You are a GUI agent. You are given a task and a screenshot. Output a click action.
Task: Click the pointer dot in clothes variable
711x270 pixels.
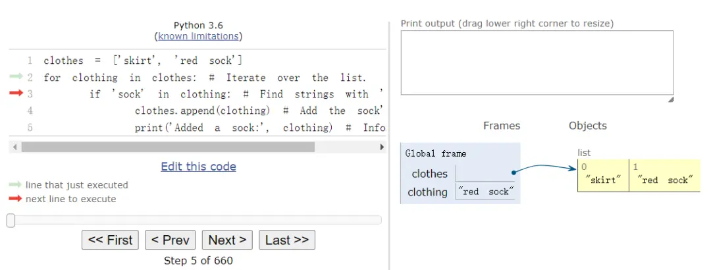(513, 173)
